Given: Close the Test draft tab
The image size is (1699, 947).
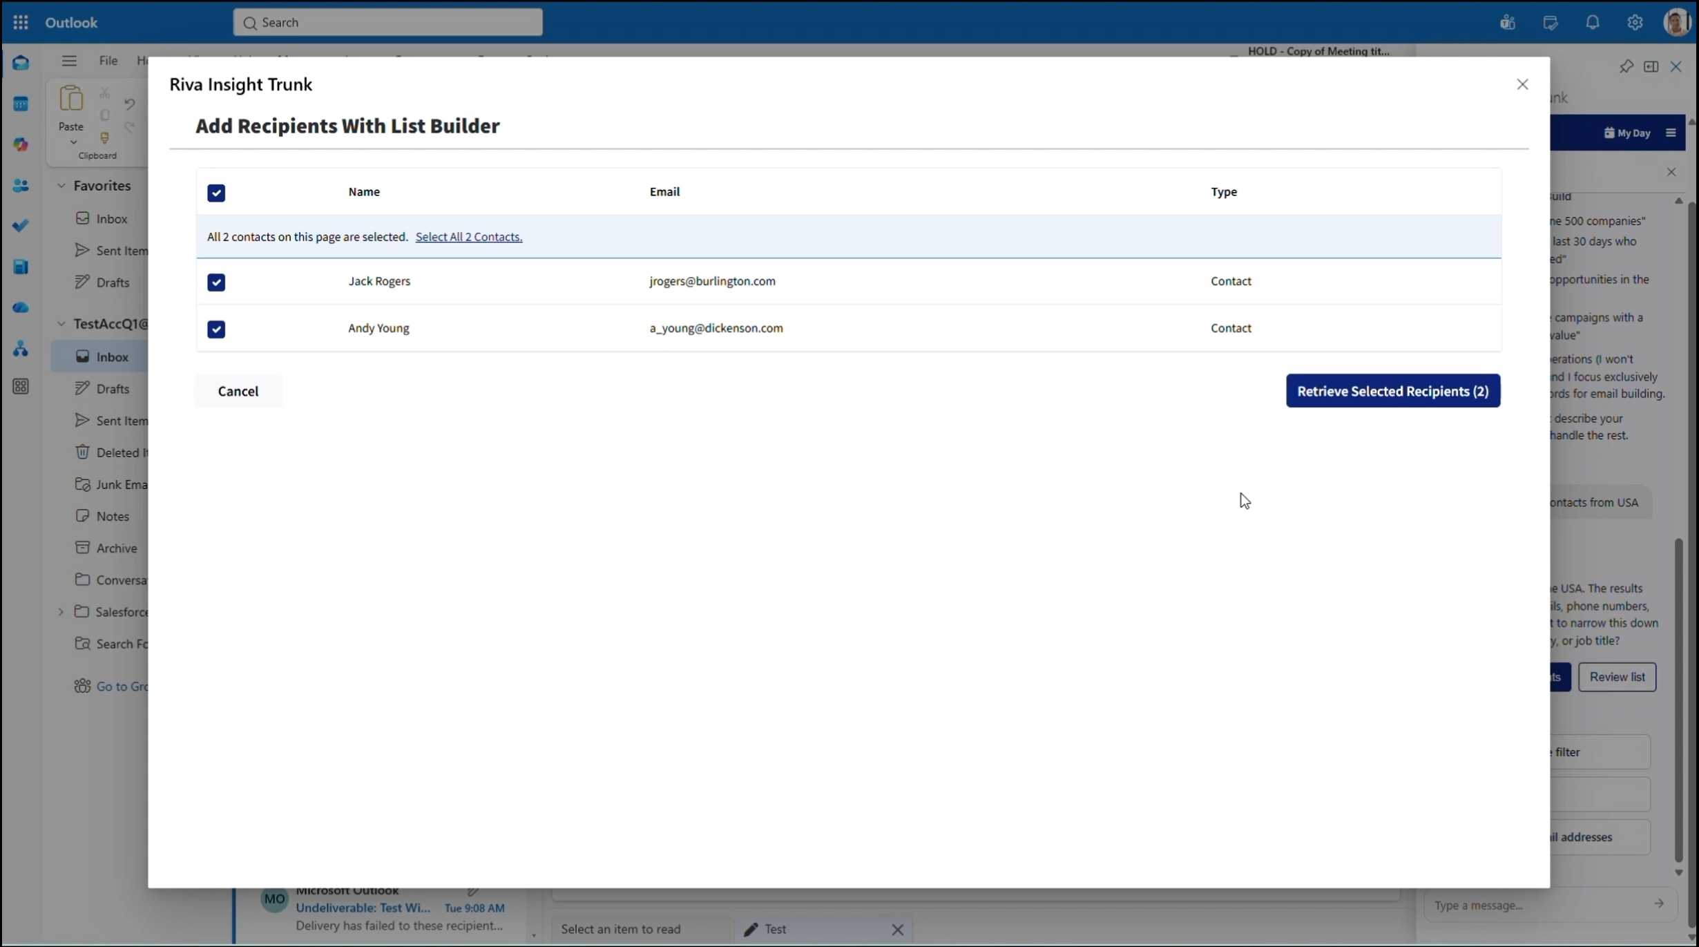Looking at the screenshot, I should 897,930.
